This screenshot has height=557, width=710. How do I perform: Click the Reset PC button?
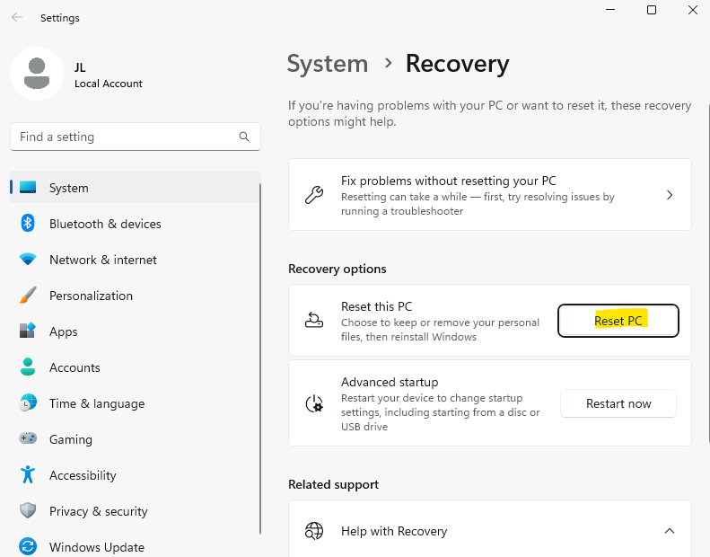618,321
